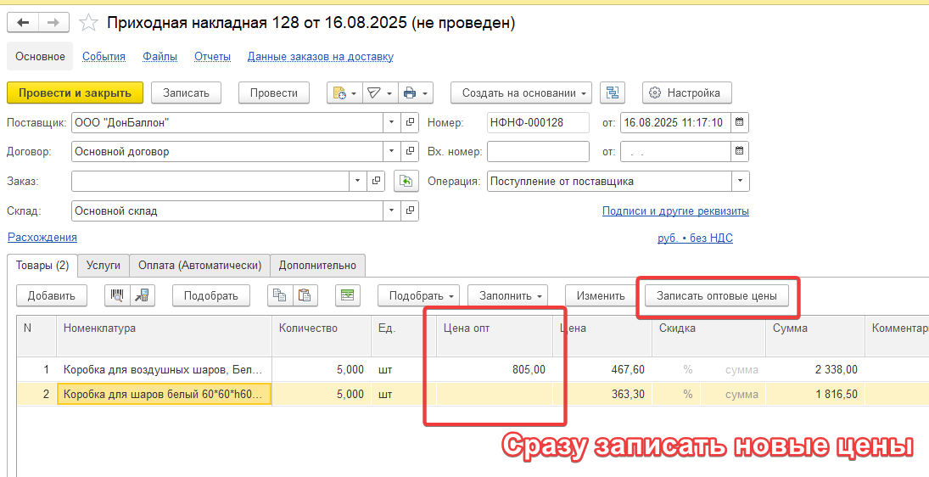This screenshot has width=929, height=477.
Task: Click the Количество column header
Action: 322,336
